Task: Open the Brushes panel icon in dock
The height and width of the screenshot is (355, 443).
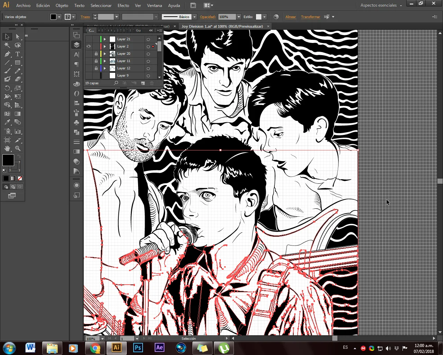Action: [x=76, y=113]
